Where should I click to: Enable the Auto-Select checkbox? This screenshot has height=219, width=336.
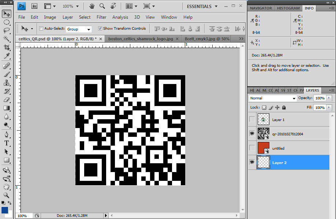(41, 28)
